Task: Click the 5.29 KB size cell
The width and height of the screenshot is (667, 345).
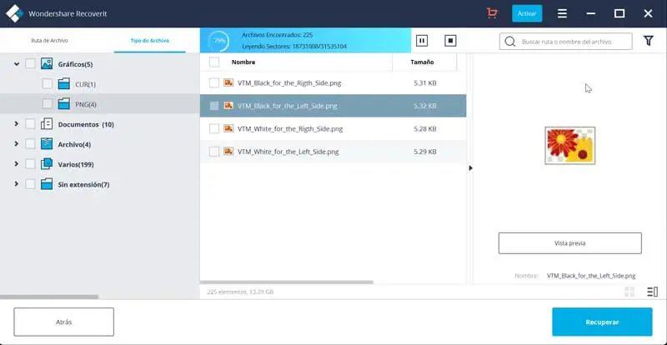Action: pos(425,152)
